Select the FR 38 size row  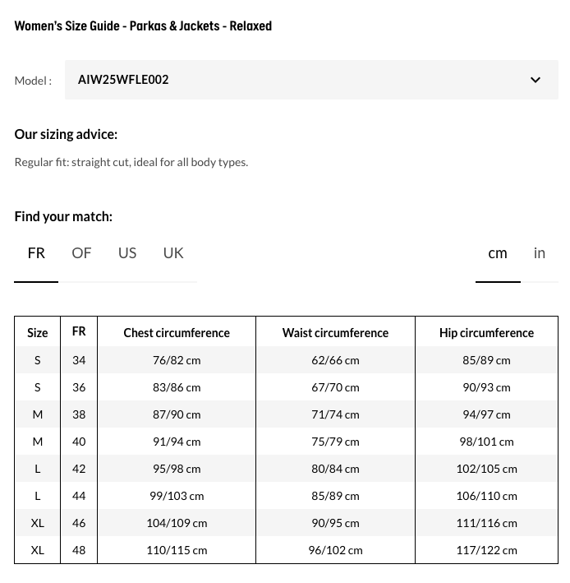coord(79,414)
